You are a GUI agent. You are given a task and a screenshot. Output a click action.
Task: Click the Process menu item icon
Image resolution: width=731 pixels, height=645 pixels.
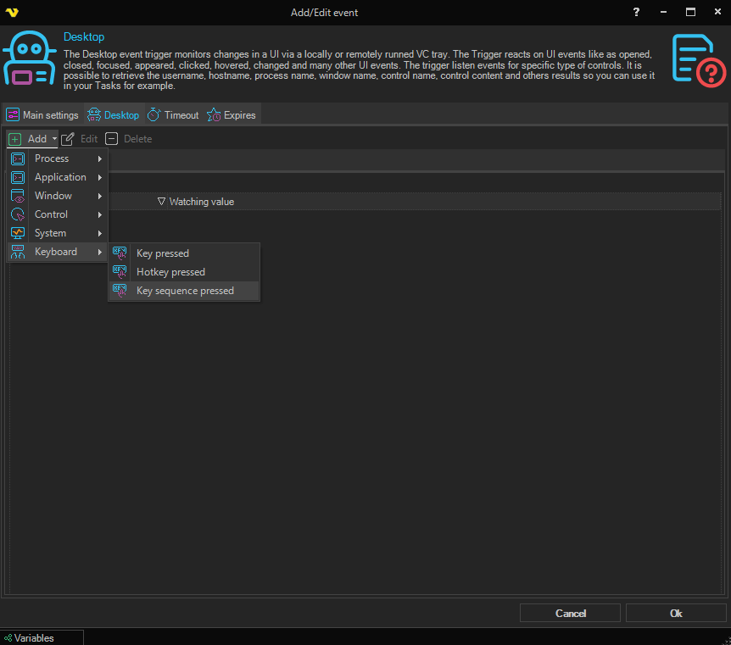[x=18, y=158]
